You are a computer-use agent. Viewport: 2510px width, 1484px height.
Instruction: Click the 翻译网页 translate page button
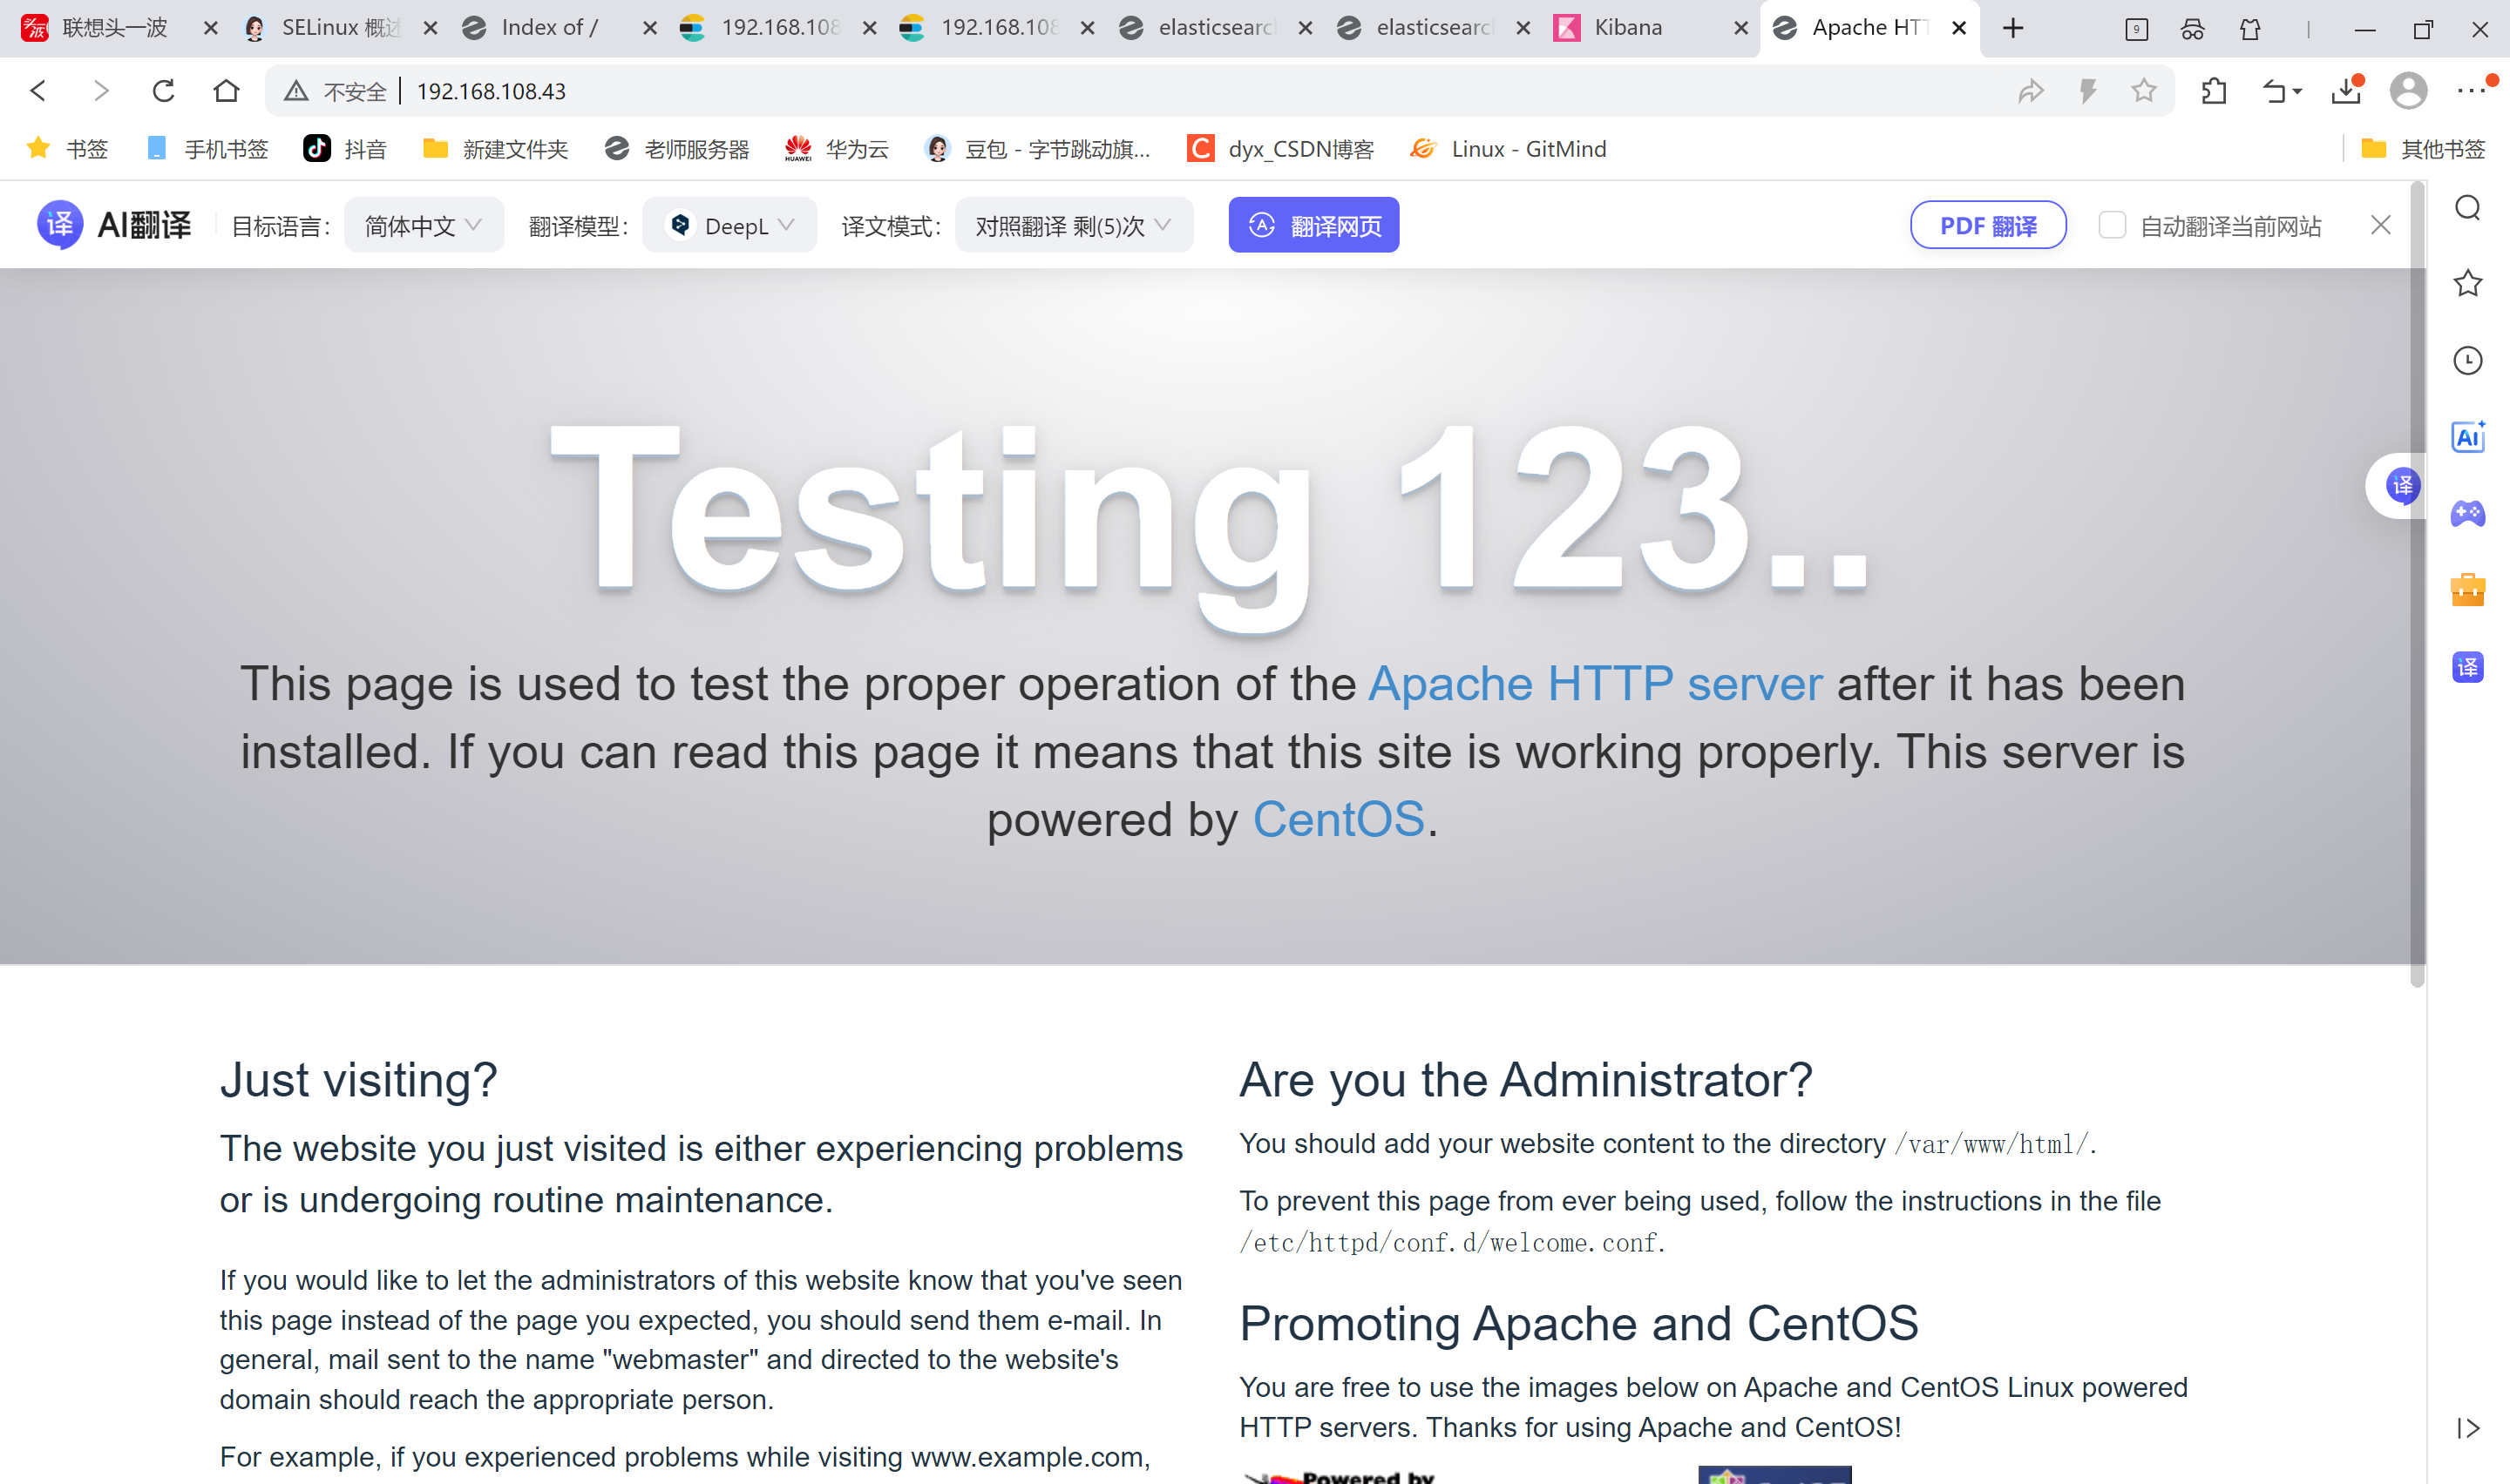click(x=1313, y=225)
